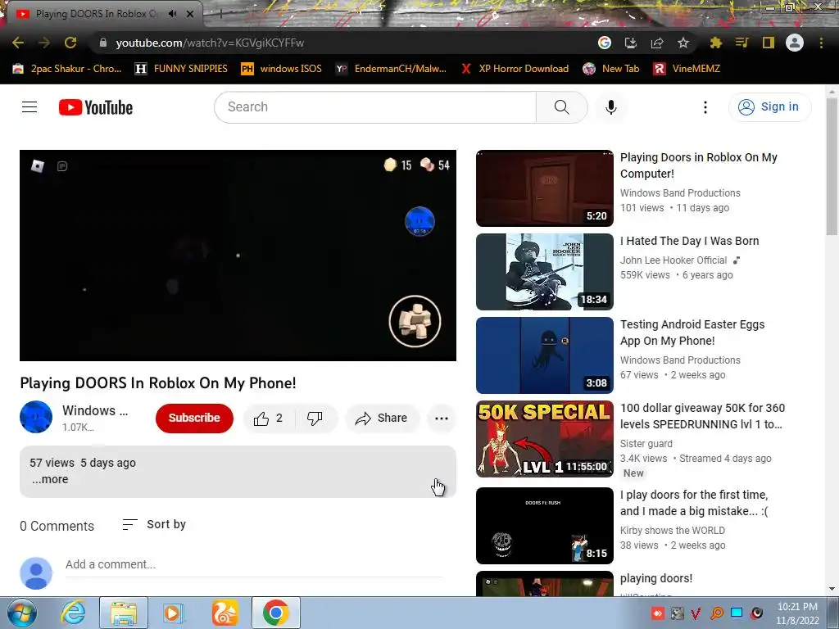This screenshot has height=629, width=839.
Task: Open Windows Band channel avatar
Action: coord(36,417)
